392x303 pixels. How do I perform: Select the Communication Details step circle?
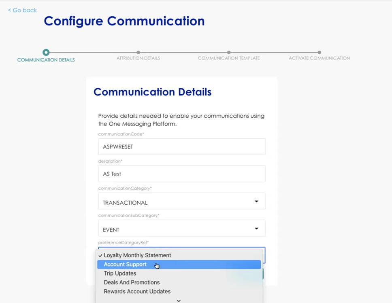46,52
